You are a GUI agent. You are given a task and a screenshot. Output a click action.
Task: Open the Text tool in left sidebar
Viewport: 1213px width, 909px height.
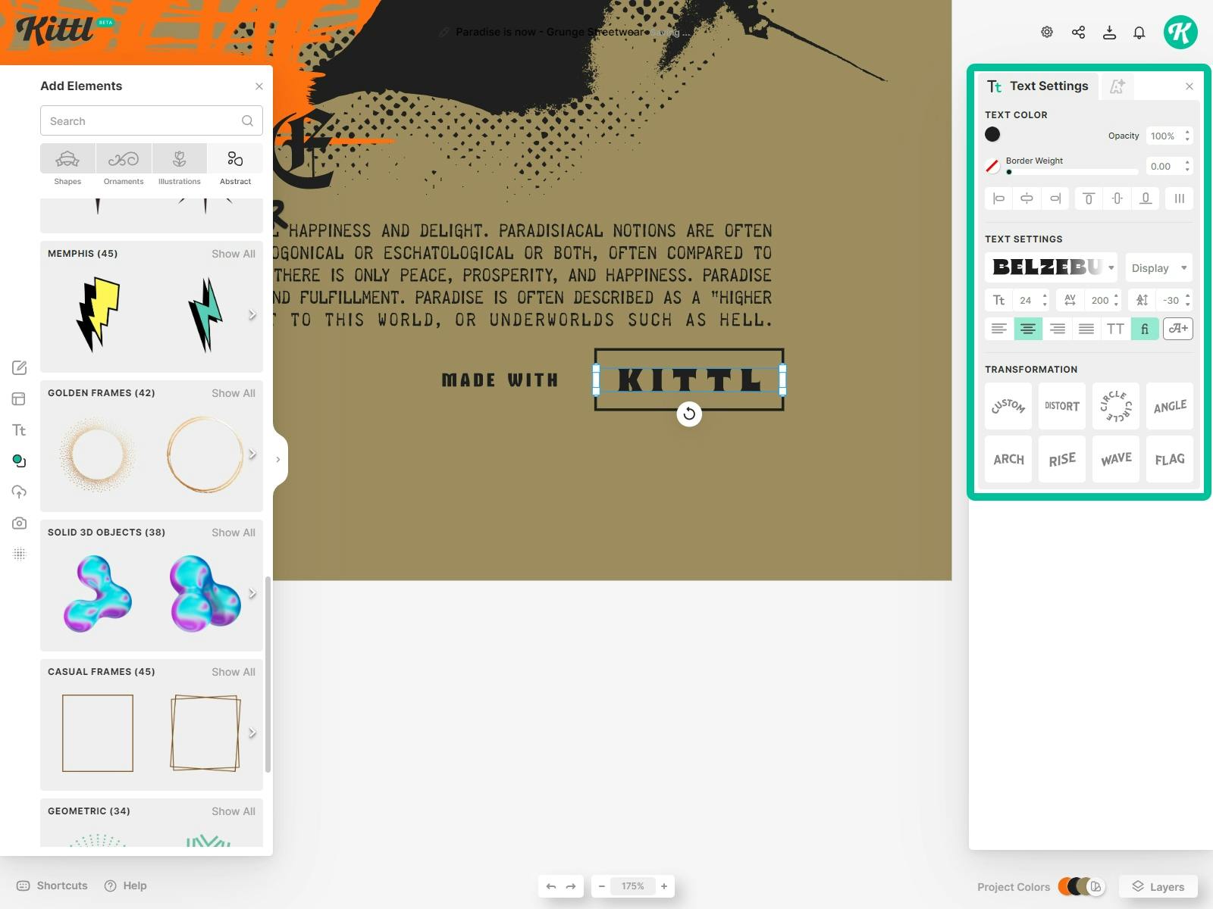click(19, 430)
